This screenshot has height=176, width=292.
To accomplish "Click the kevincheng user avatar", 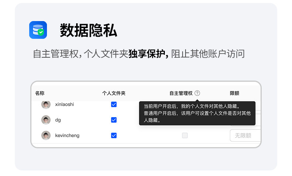I will pyautogui.click(x=46, y=135).
